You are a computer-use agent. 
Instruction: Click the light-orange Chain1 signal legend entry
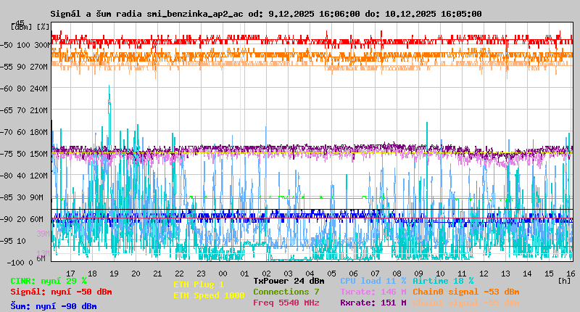pyautogui.click(x=465, y=303)
